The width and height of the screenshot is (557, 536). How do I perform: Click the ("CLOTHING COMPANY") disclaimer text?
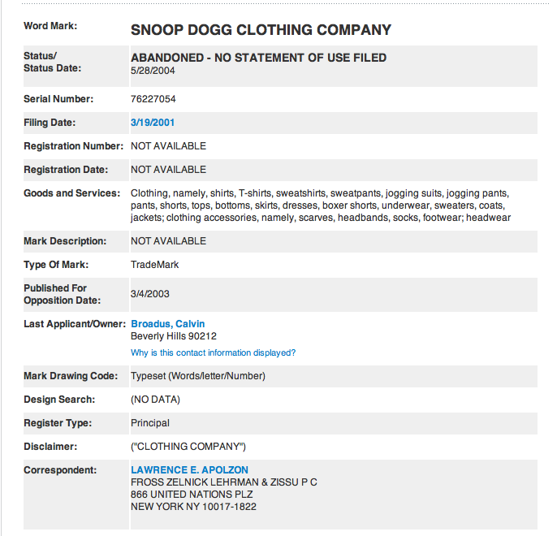pyautogui.click(x=188, y=447)
